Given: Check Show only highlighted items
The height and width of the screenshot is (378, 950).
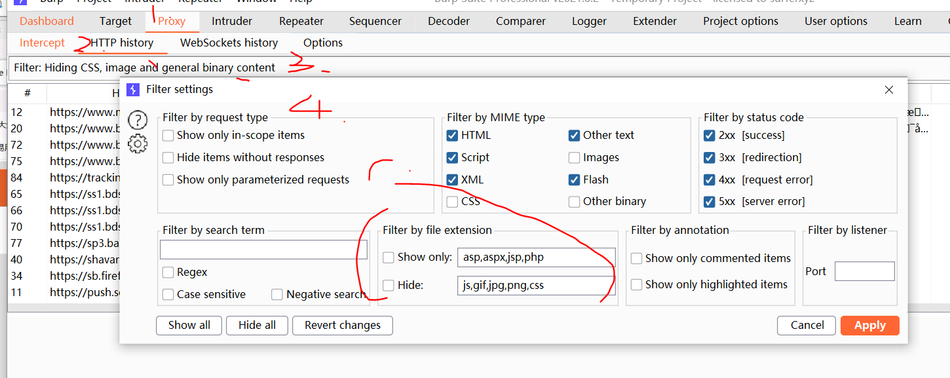Looking at the screenshot, I should click(636, 285).
